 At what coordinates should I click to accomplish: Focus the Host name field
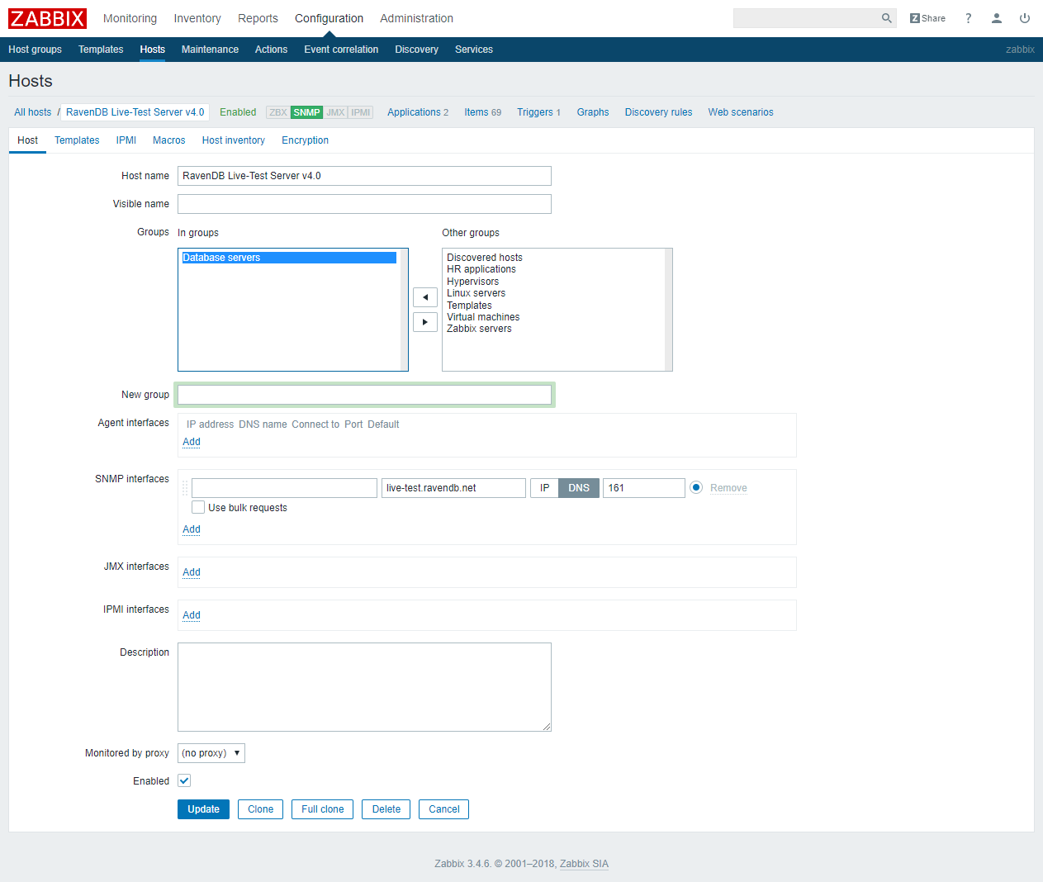(x=364, y=176)
